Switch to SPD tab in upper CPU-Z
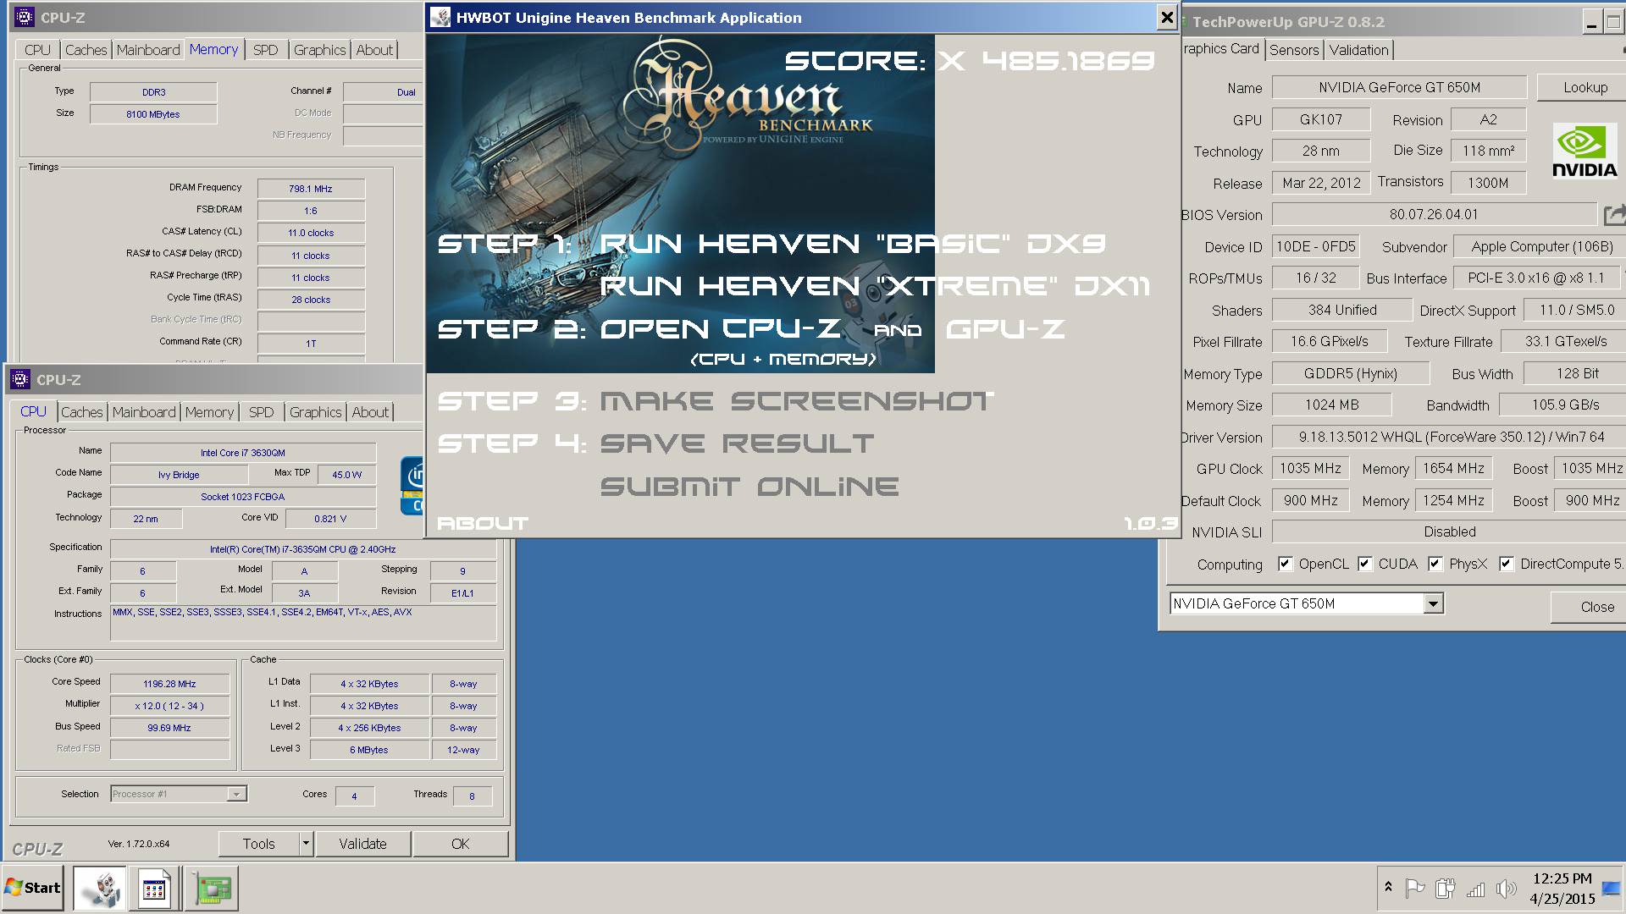Image resolution: width=1626 pixels, height=914 pixels. (x=265, y=50)
